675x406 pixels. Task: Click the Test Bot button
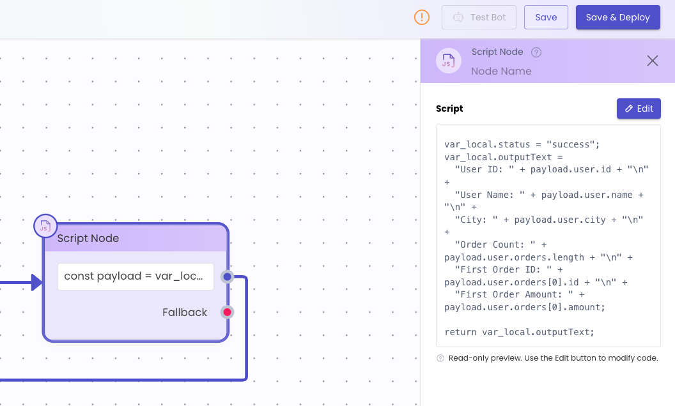tap(479, 17)
